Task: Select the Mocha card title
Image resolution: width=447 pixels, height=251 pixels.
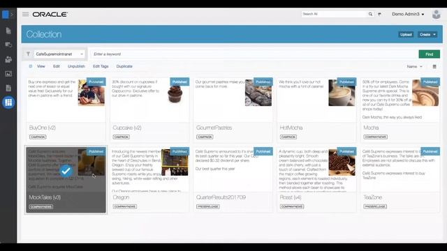Action: pos(371,128)
